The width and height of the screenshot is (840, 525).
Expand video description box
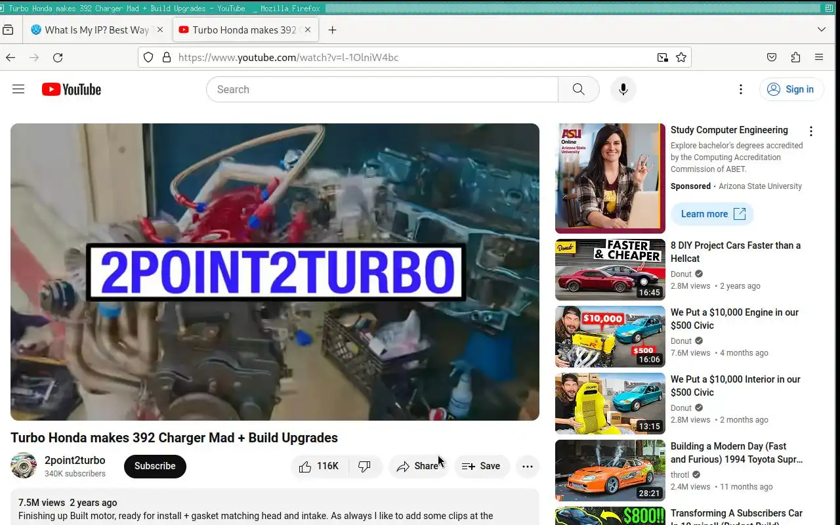275,508
